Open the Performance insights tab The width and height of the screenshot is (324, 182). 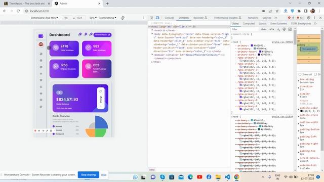[x=227, y=18]
